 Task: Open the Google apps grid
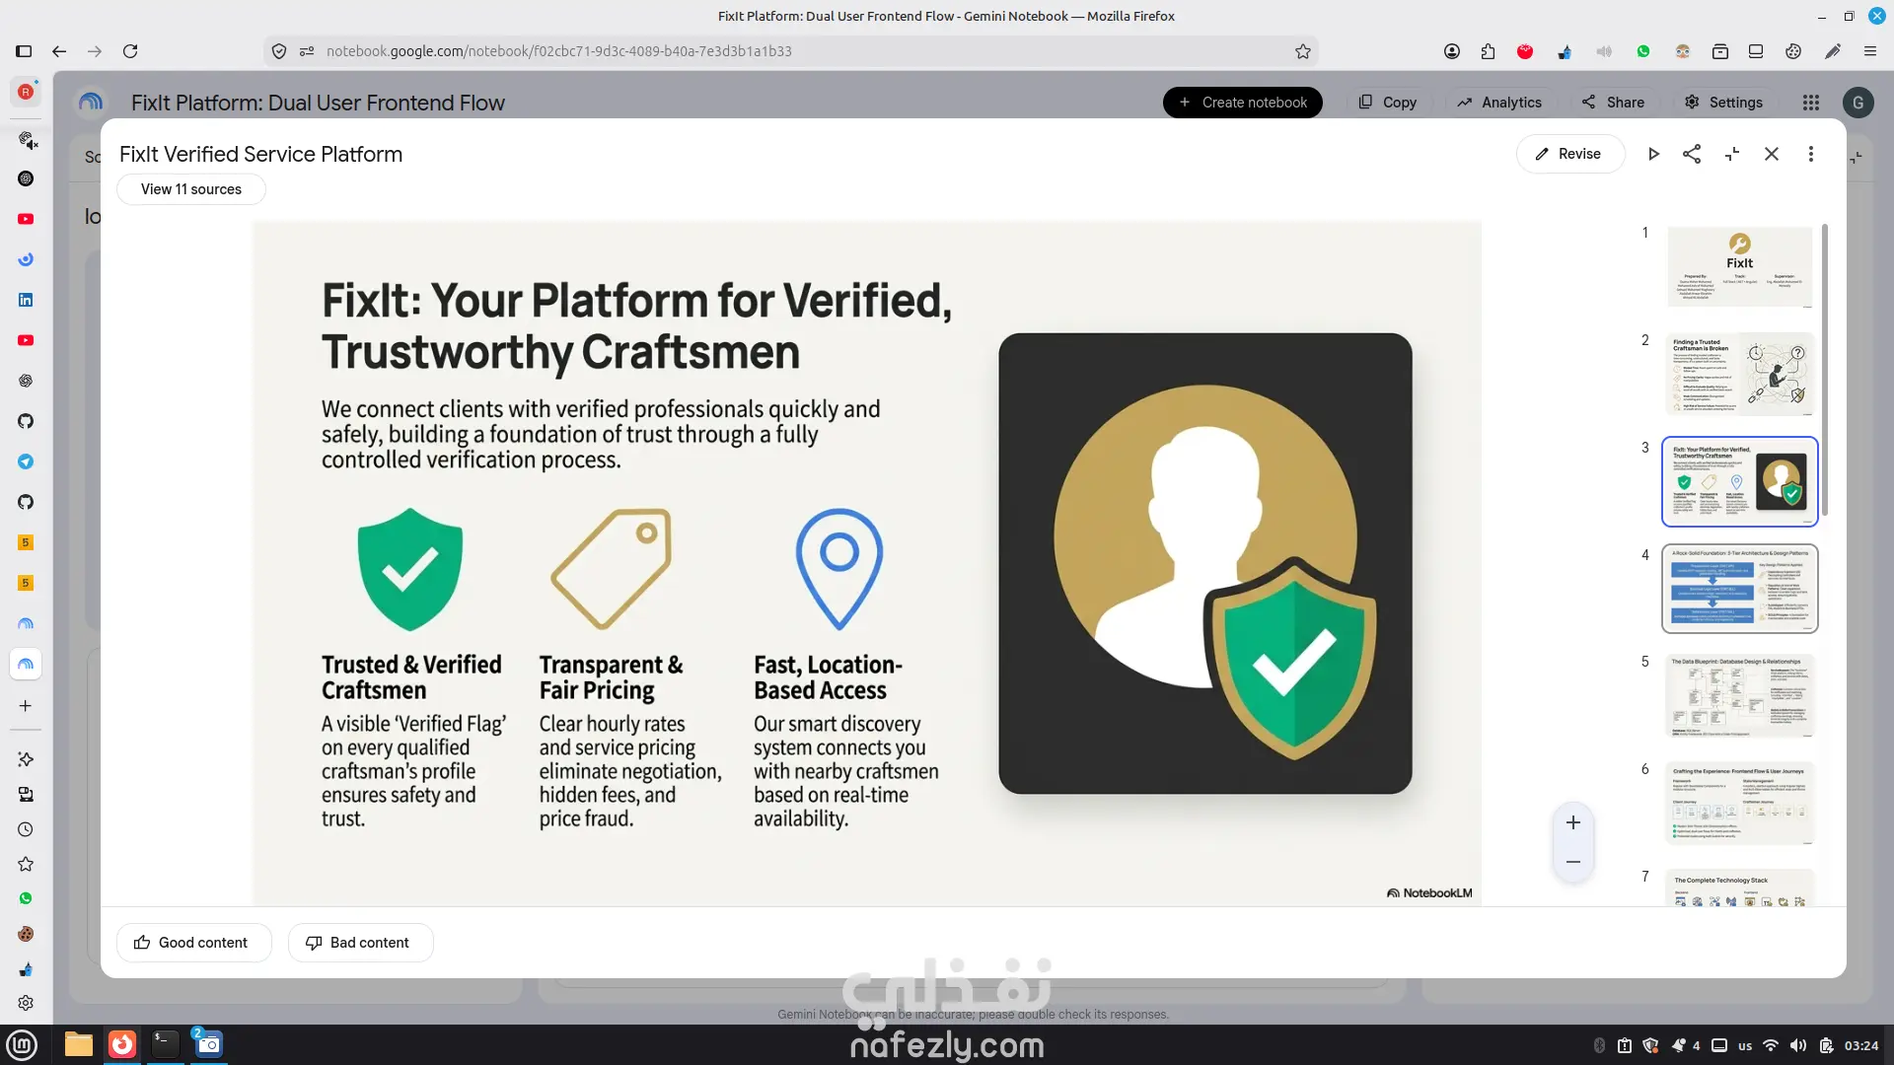click(1811, 103)
